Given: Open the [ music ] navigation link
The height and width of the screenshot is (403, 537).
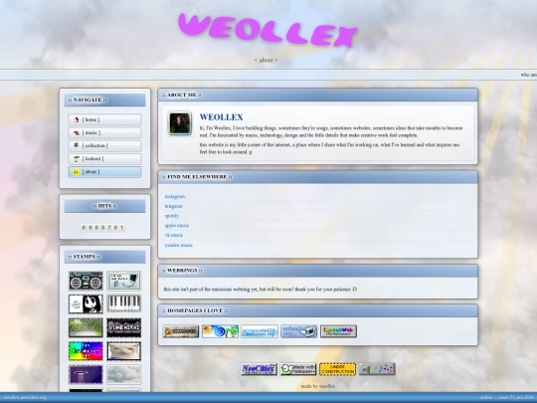Looking at the screenshot, I should (104, 132).
